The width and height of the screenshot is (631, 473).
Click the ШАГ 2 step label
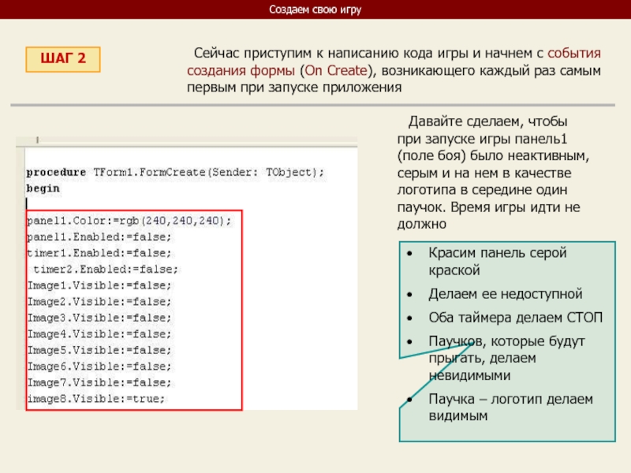point(63,59)
